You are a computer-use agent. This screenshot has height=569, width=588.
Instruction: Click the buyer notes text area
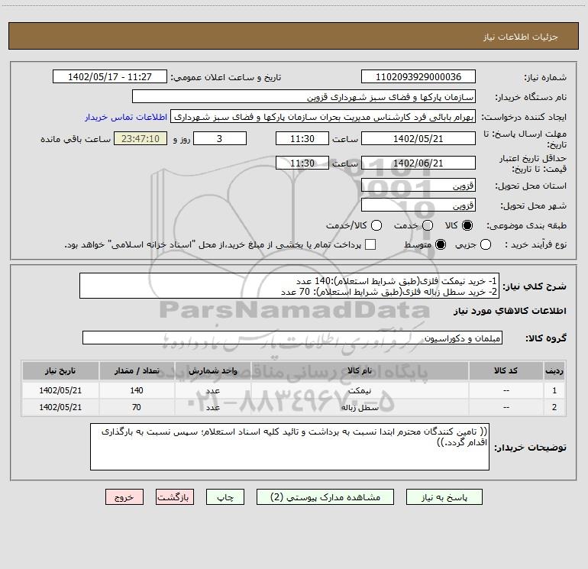tap(289, 447)
